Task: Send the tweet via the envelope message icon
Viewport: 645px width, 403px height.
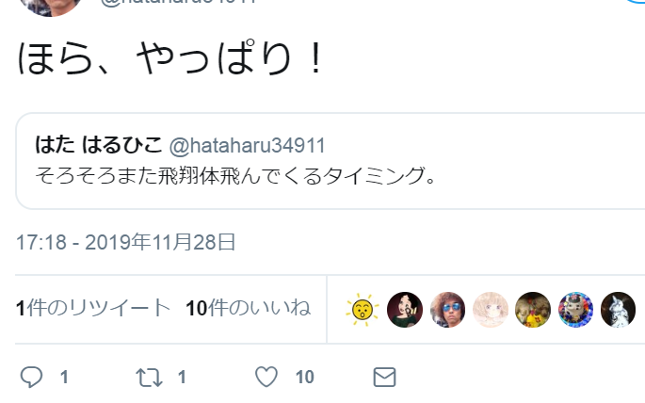Action: point(384,377)
